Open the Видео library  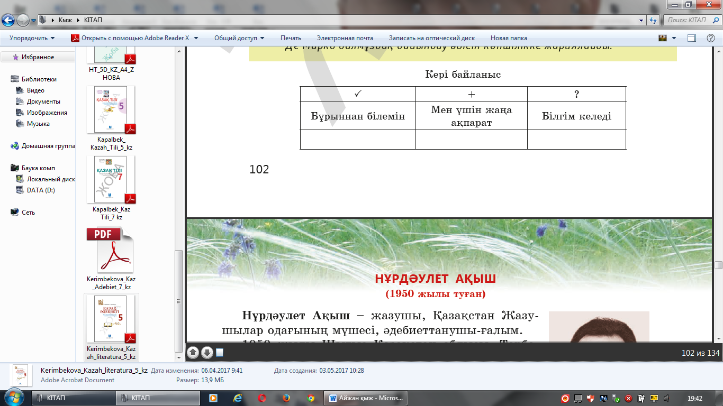click(35, 90)
